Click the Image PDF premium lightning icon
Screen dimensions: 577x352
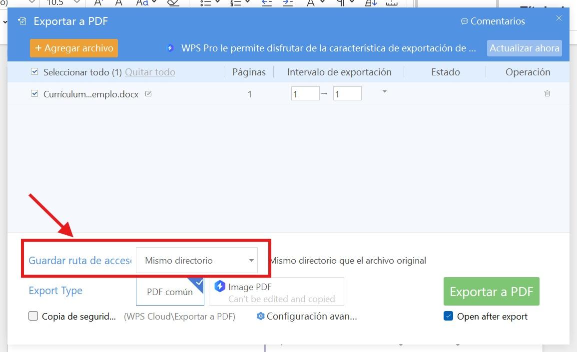[x=220, y=286]
